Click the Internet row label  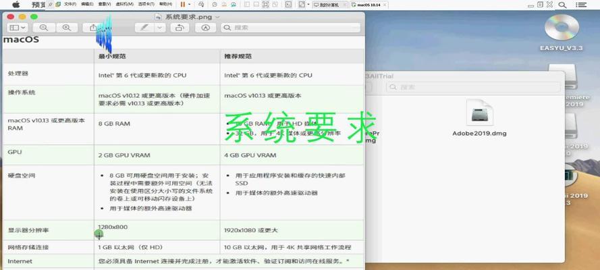point(20,261)
